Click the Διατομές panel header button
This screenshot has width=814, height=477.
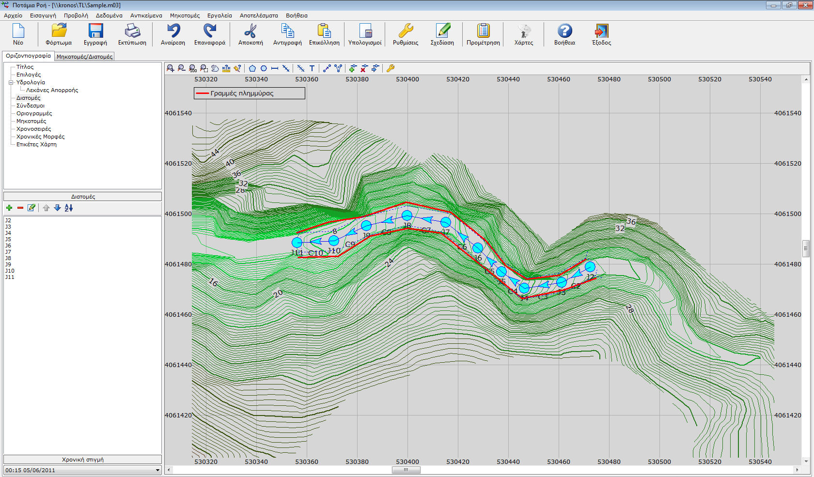tap(83, 197)
